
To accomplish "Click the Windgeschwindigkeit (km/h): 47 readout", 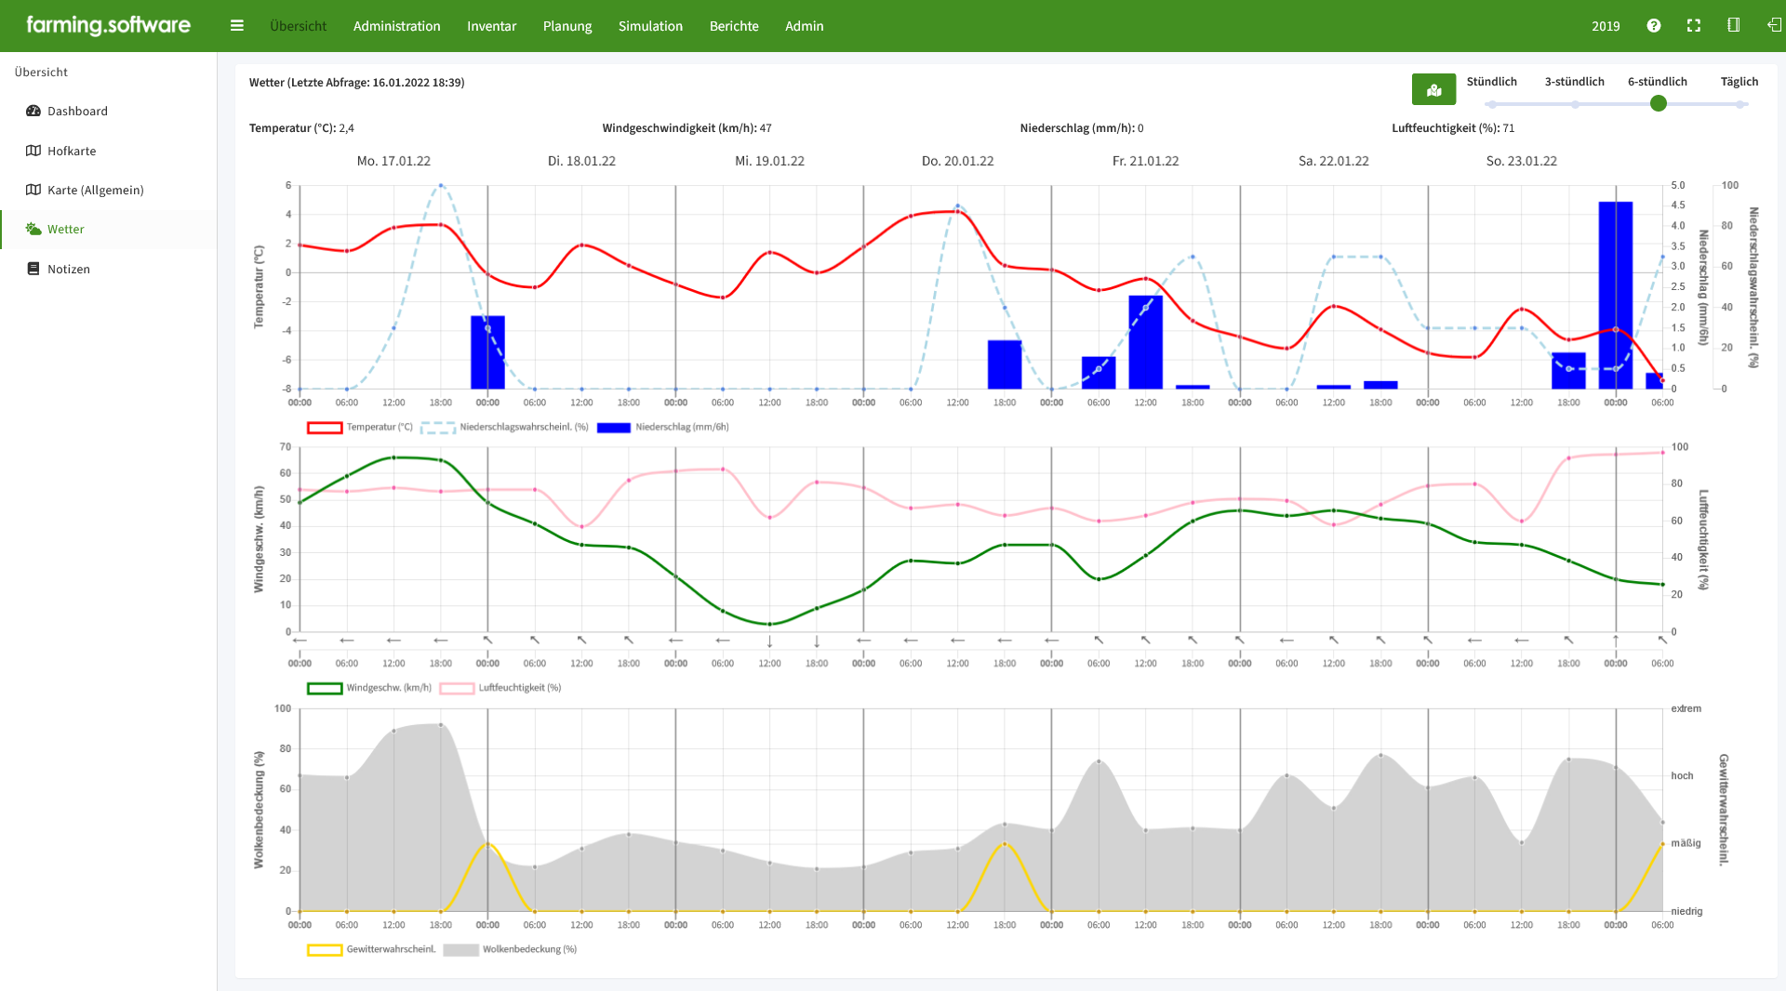I will [686, 128].
